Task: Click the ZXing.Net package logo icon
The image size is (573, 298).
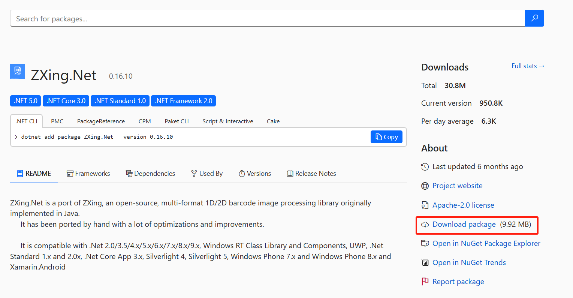Action: tap(18, 72)
